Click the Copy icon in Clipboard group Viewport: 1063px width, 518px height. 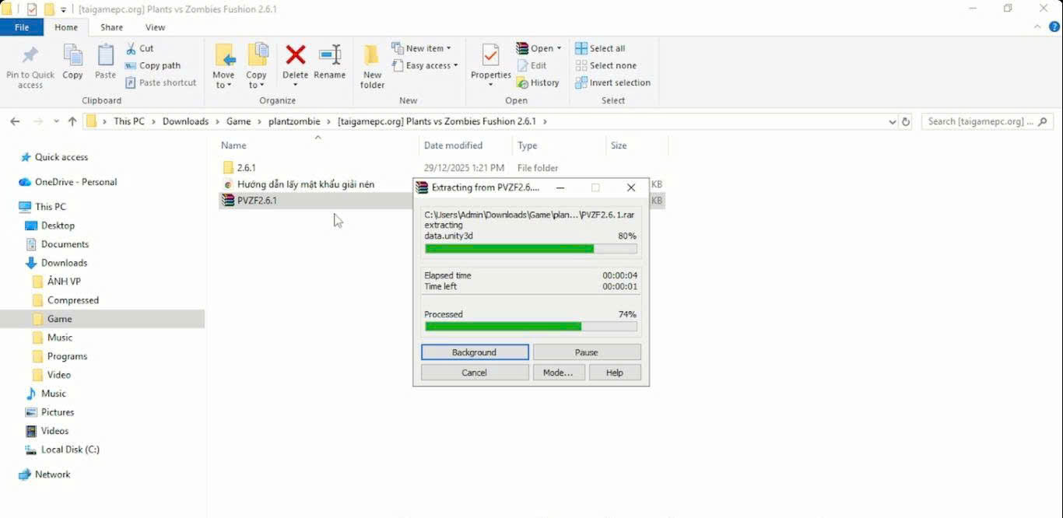72,55
